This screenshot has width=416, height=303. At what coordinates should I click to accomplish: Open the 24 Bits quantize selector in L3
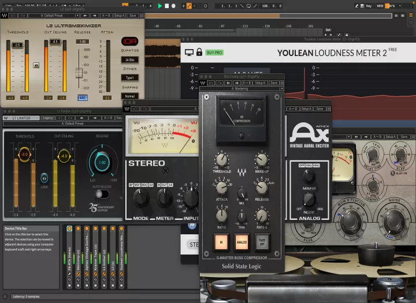[130, 60]
